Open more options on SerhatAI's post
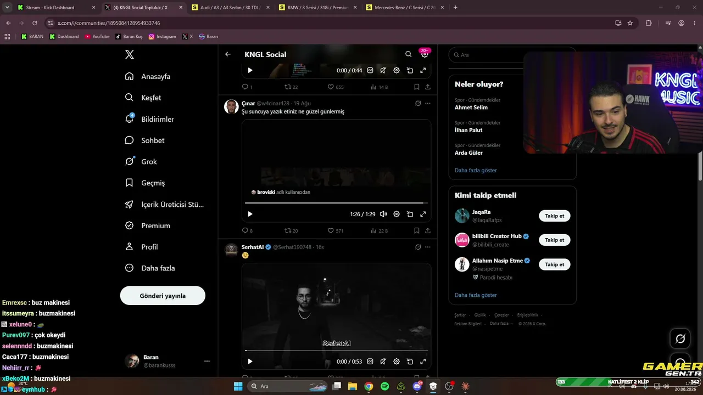Screen dimensions: 703x395 click(428, 247)
